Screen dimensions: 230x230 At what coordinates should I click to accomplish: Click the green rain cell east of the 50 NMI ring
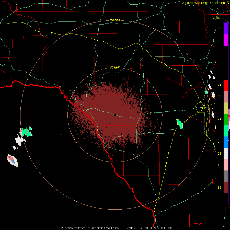[180, 123]
